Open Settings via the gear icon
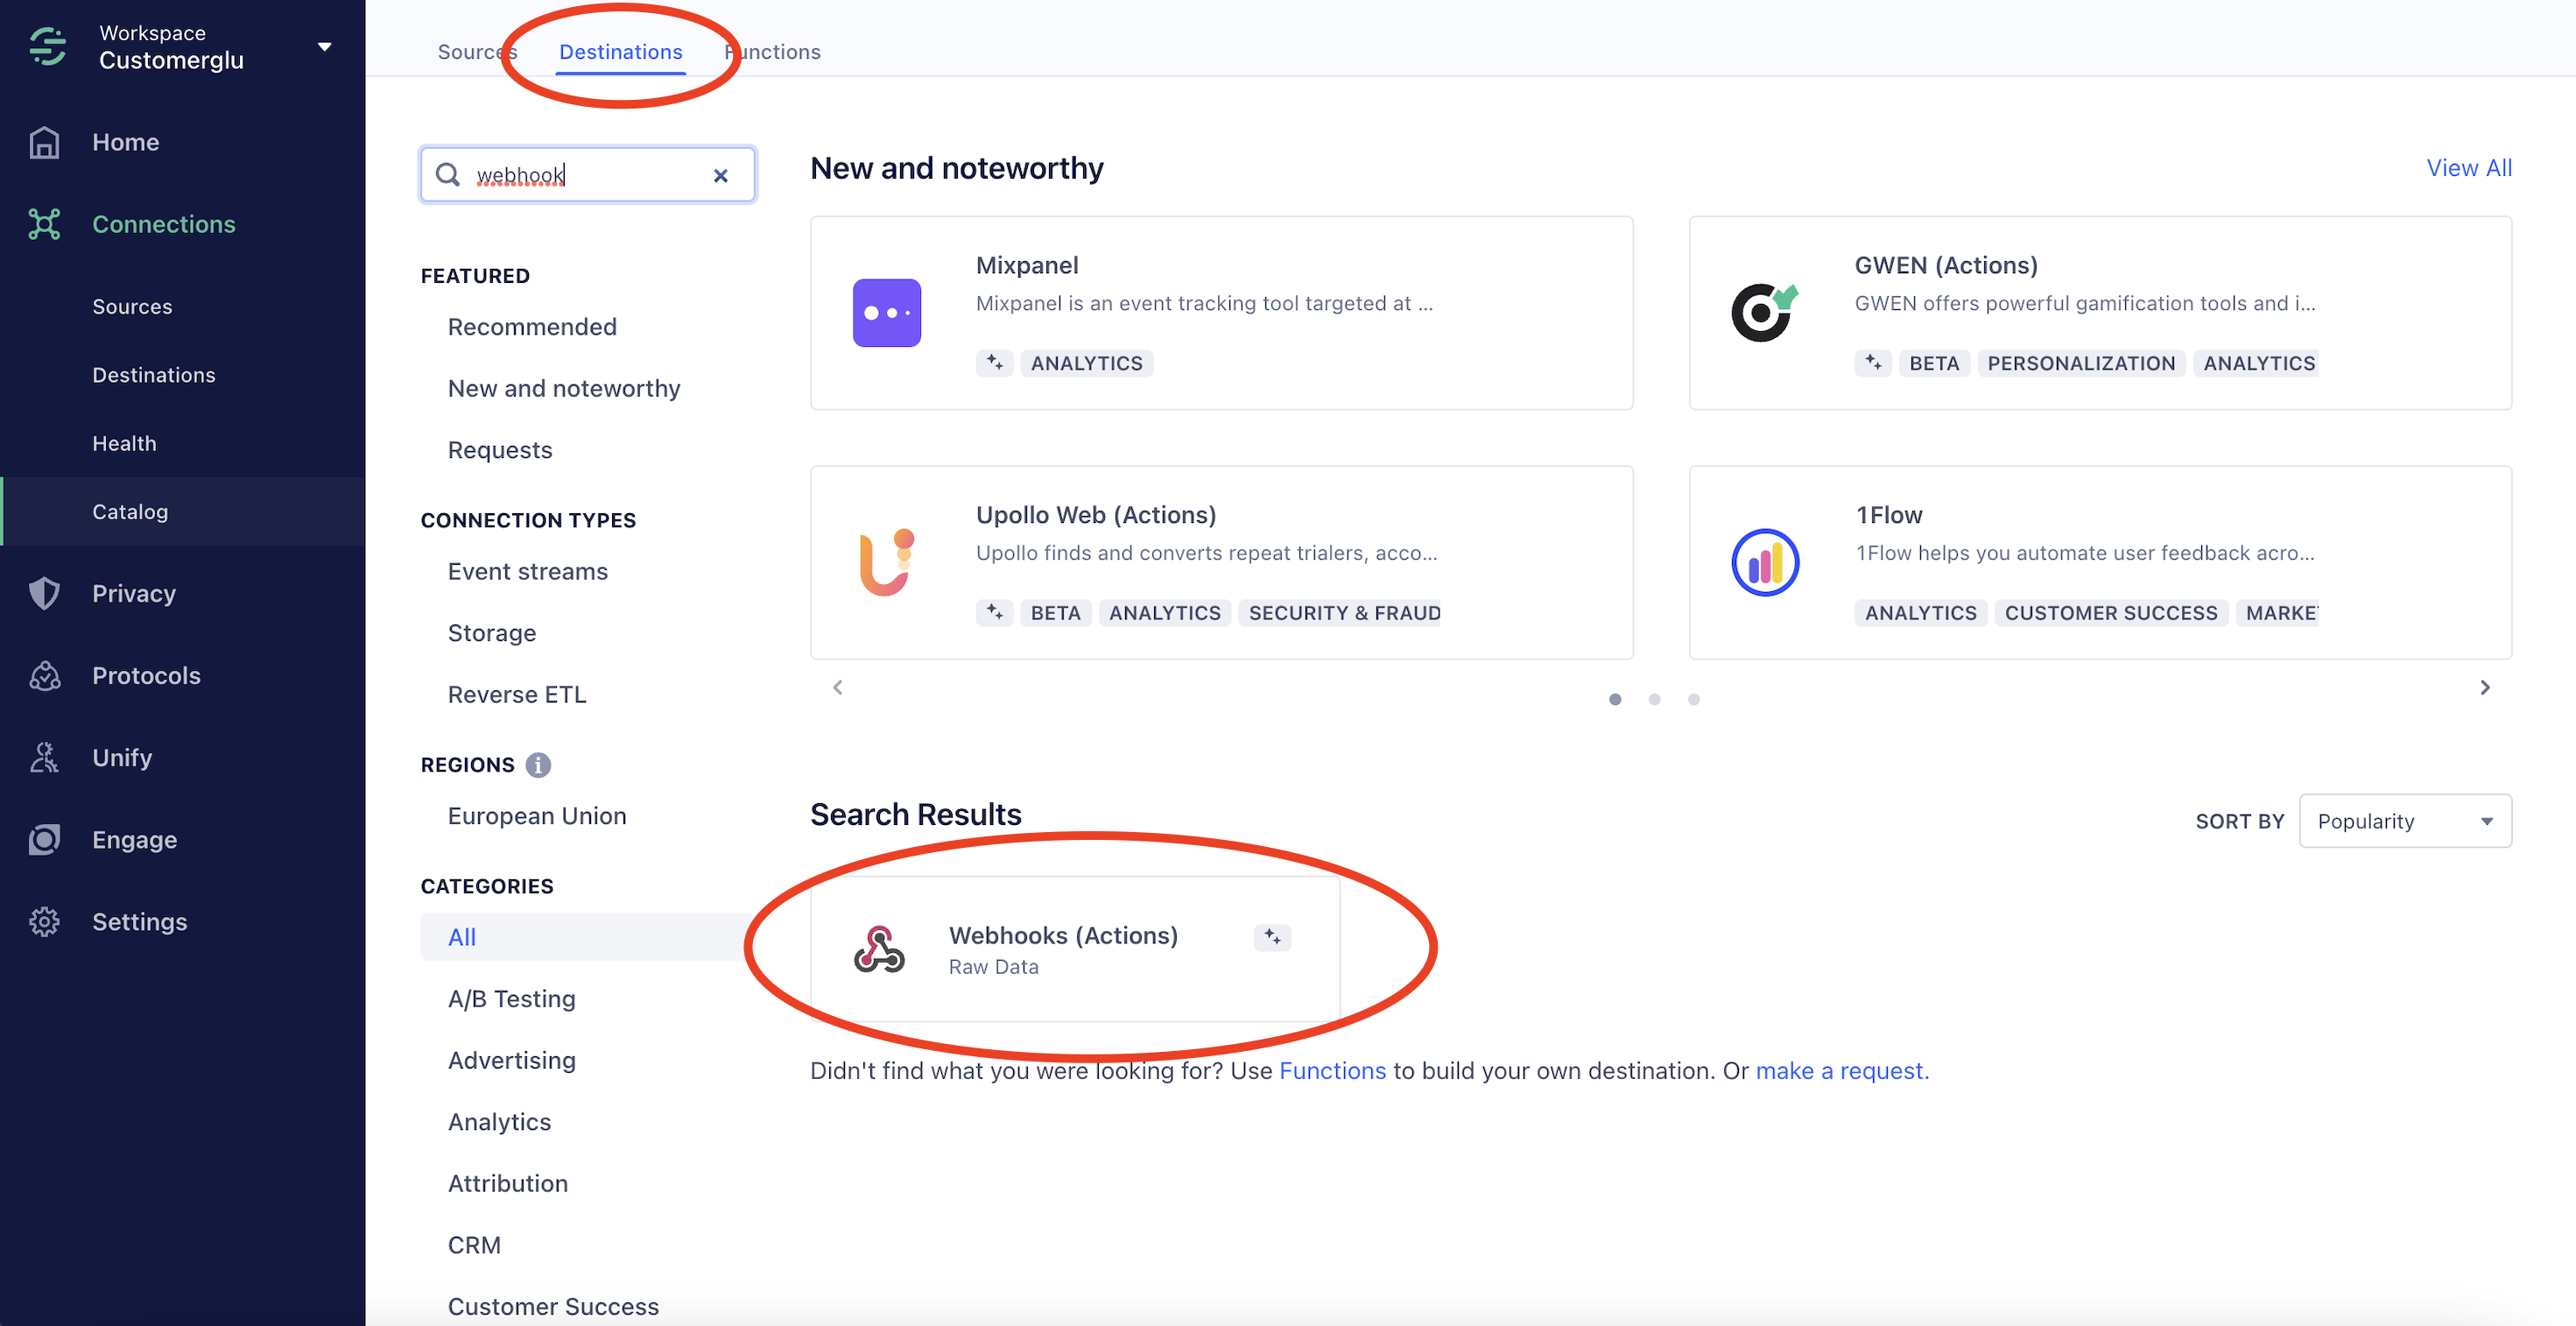Image resolution: width=2576 pixels, height=1326 pixels. click(44, 922)
